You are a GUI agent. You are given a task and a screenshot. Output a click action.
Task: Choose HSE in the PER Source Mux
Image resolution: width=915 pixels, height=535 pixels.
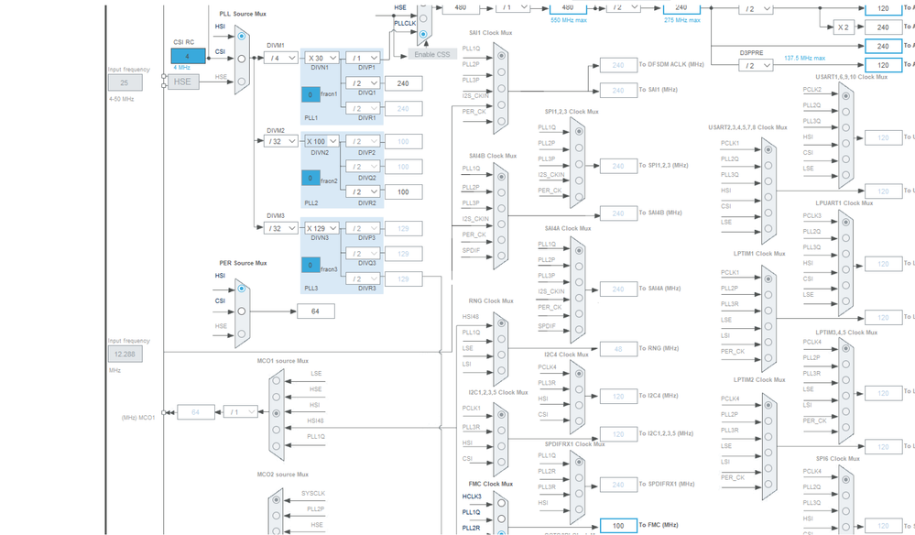[x=242, y=334]
